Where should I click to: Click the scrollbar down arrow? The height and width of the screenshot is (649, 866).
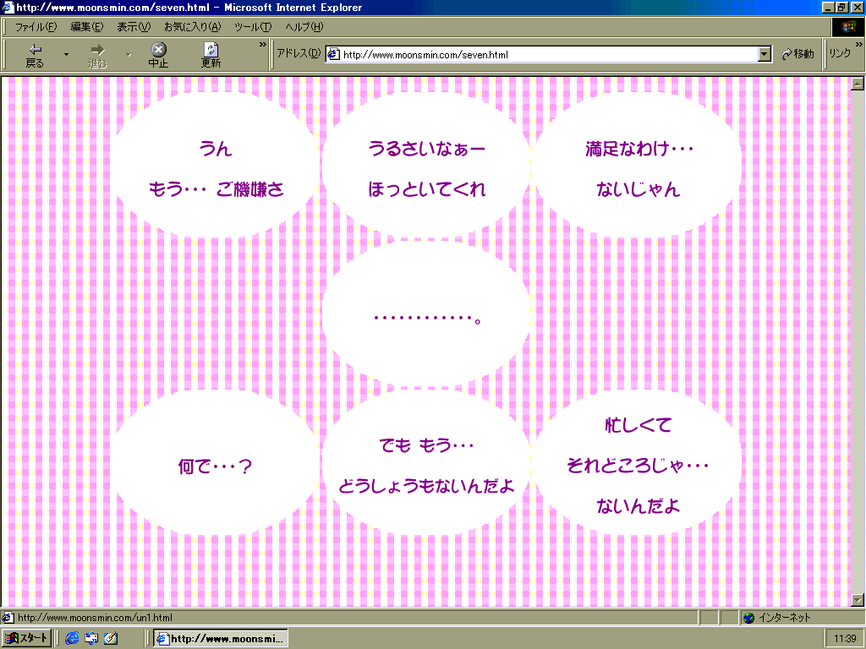(858, 599)
